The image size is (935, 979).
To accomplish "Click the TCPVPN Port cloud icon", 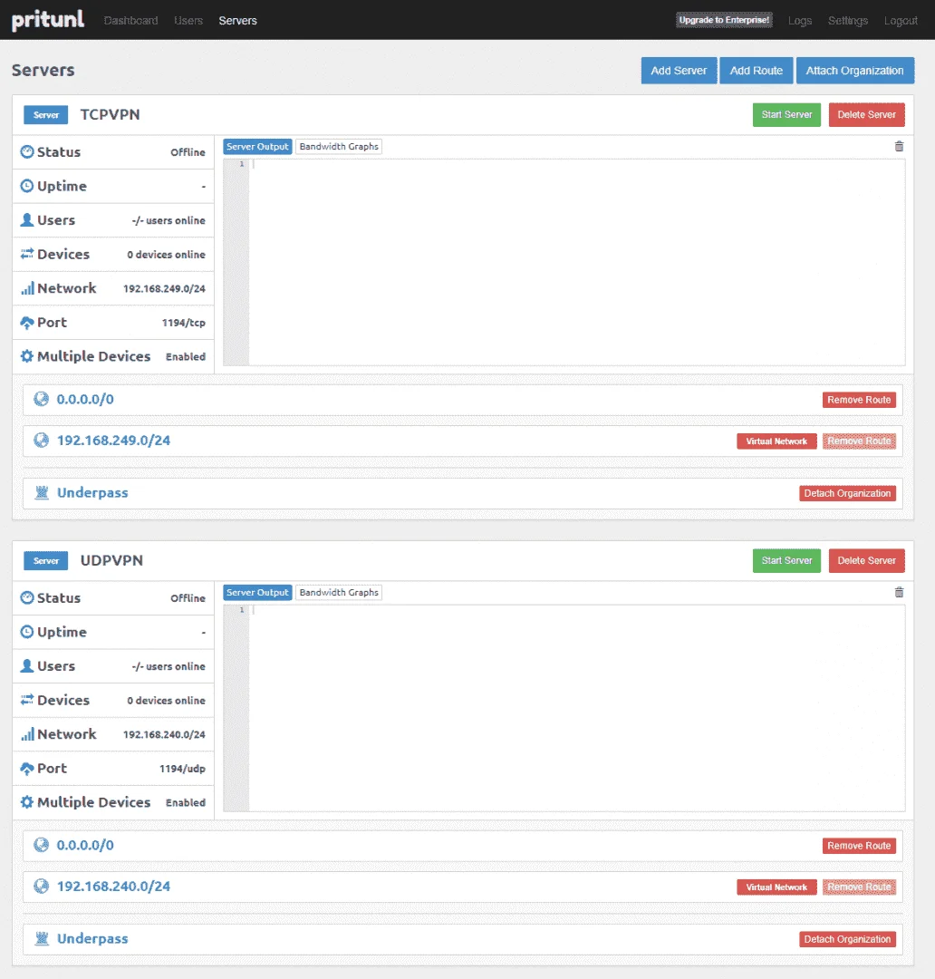I will [27, 322].
